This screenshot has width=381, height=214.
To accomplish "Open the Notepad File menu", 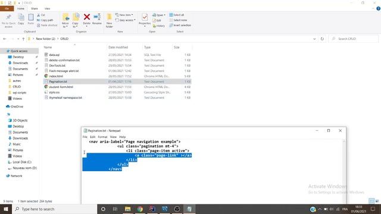I will pyautogui.click(x=85, y=137).
